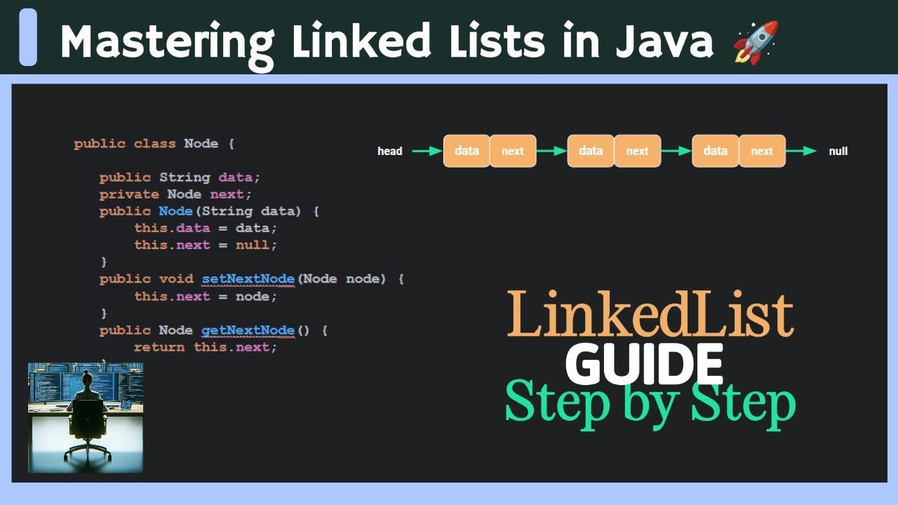Click the 'this.data = data;' line
Viewport: 898px width, 505px height.
[206, 228]
